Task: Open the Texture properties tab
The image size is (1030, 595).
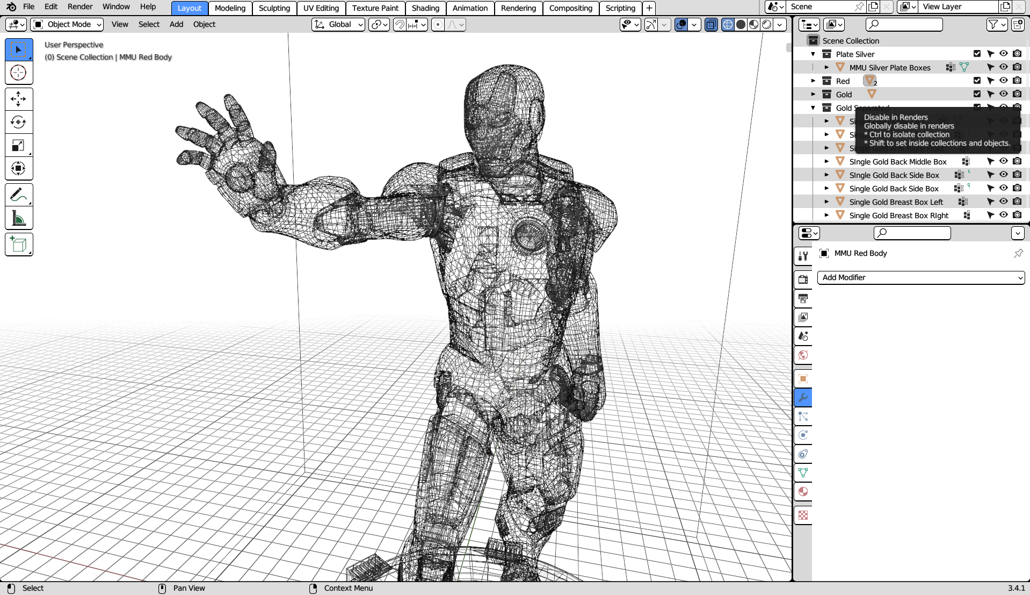Action: (803, 515)
